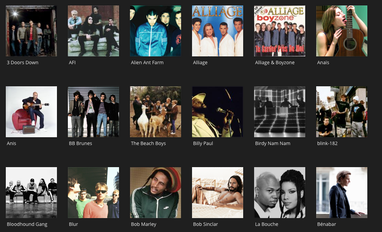Open the Birdy Nam Nam thumbnail
This screenshot has height=232, width=382.
point(280,112)
